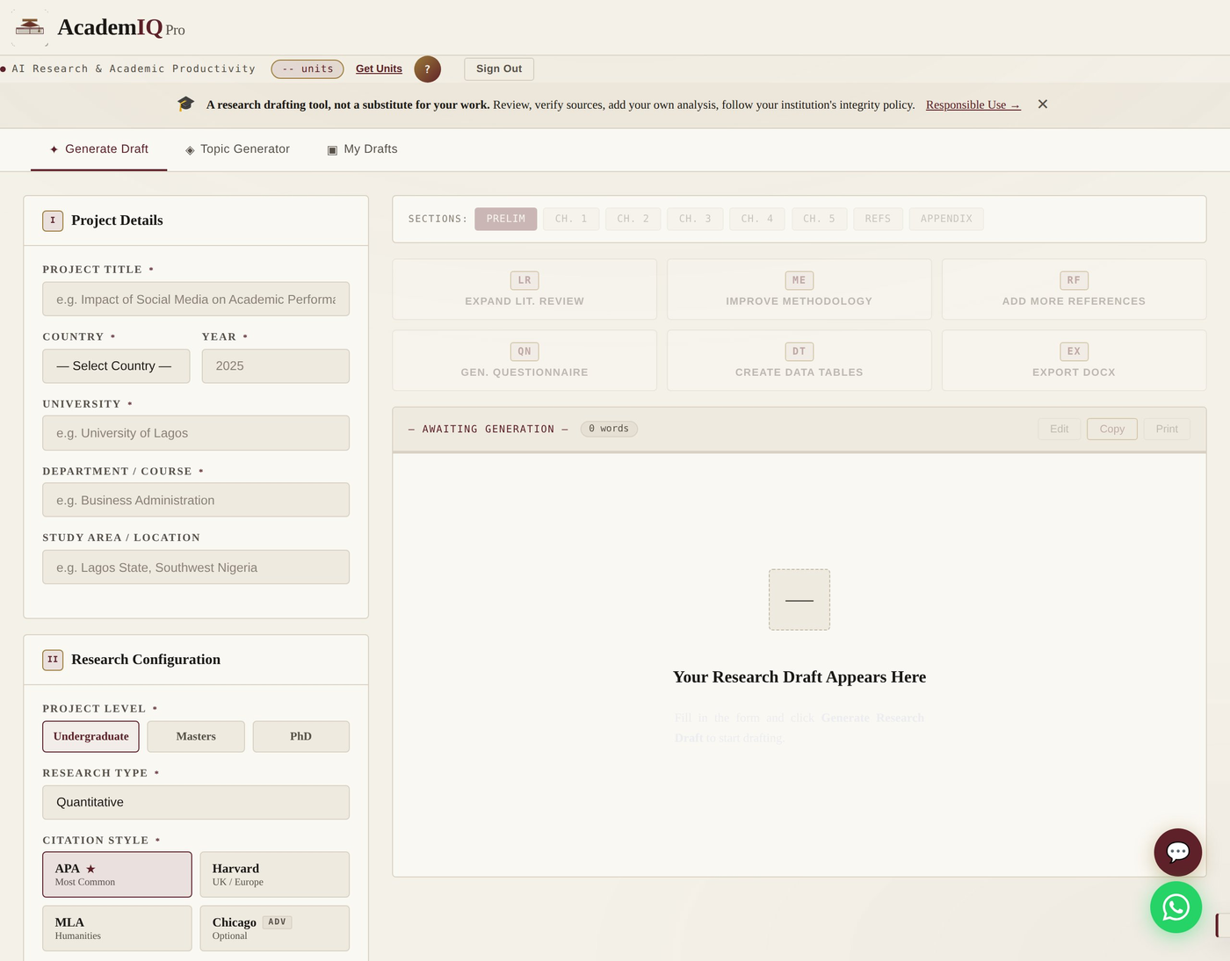Select the APPENDIX section
The width and height of the screenshot is (1230, 961).
pyautogui.click(x=946, y=219)
